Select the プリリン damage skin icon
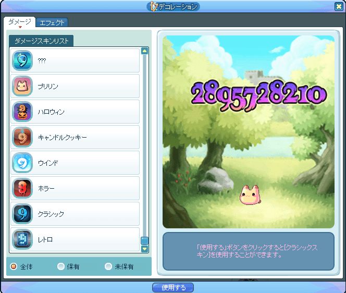 [x=22, y=86]
